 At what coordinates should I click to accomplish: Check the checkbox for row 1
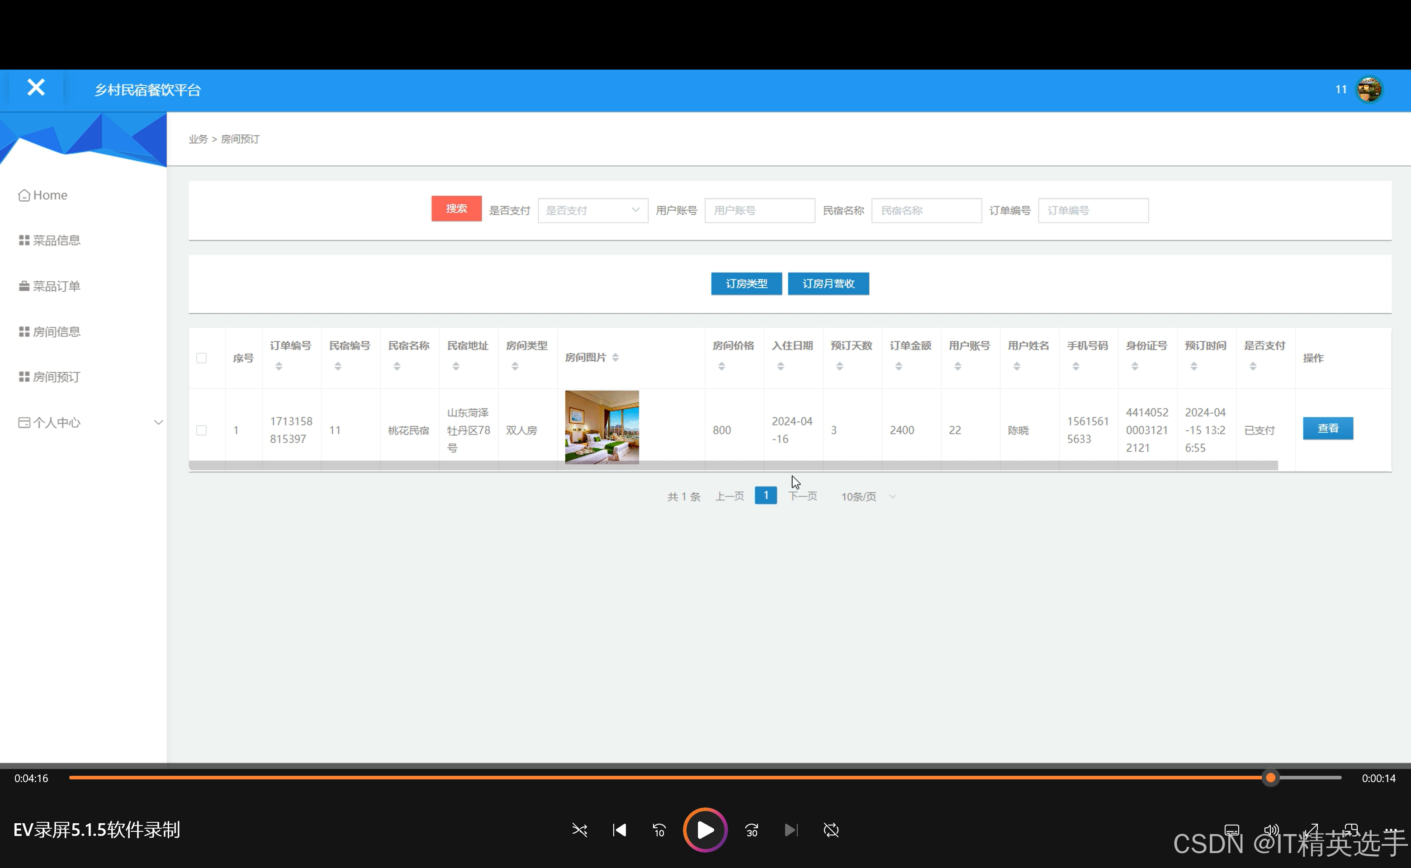click(201, 430)
